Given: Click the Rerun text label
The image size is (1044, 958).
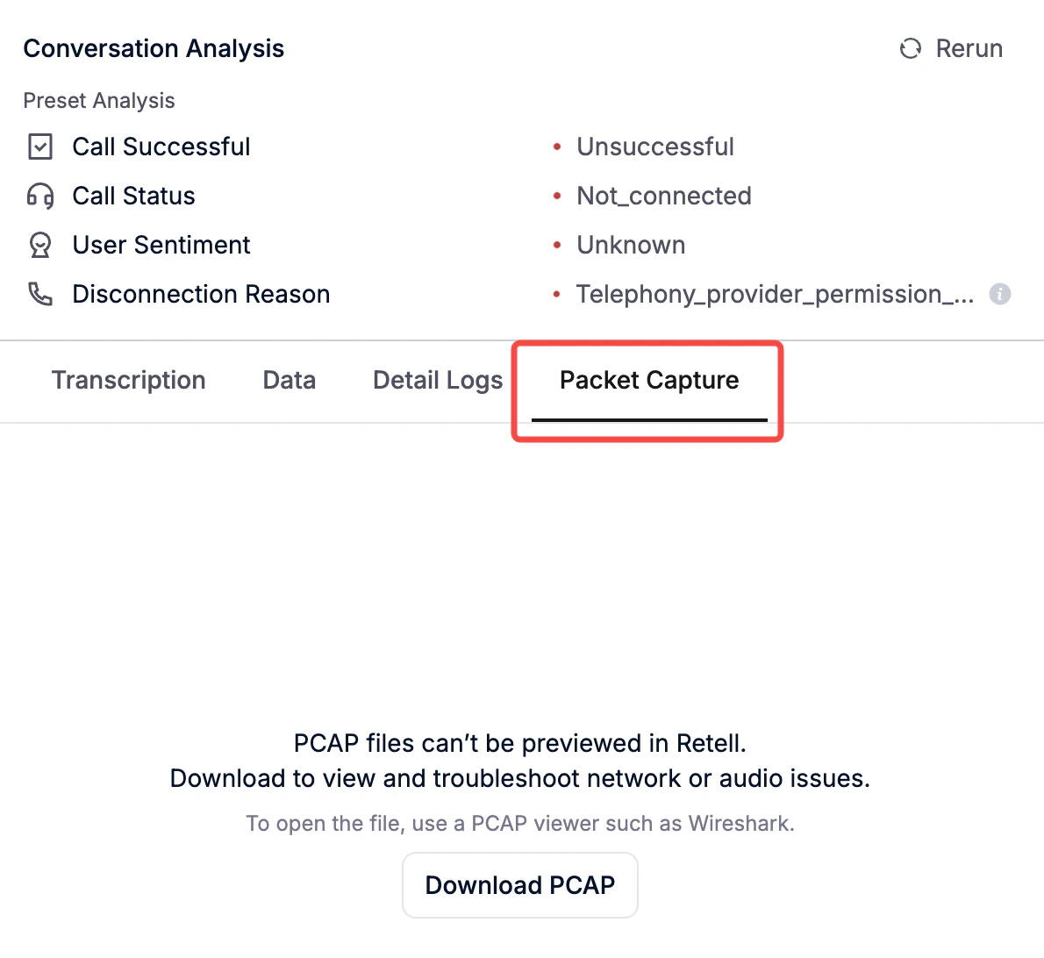Looking at the screenshot, I should 969,48.
